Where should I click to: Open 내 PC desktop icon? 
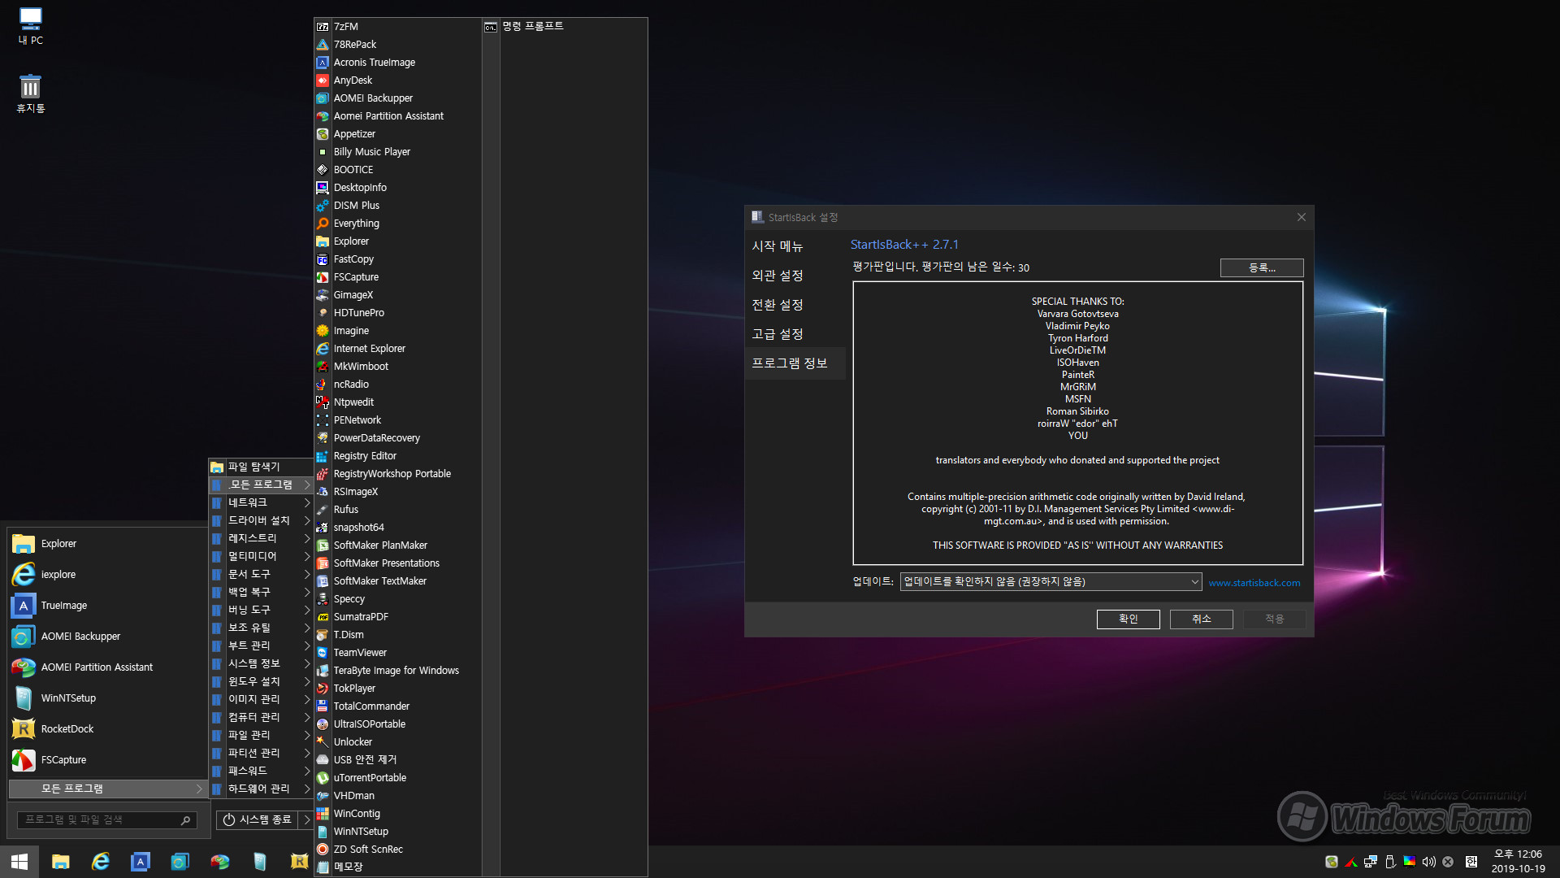30,26
